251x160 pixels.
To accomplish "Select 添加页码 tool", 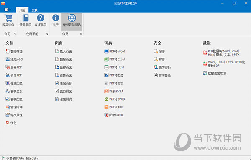I will pyautogui.click(x=64, y=99).
